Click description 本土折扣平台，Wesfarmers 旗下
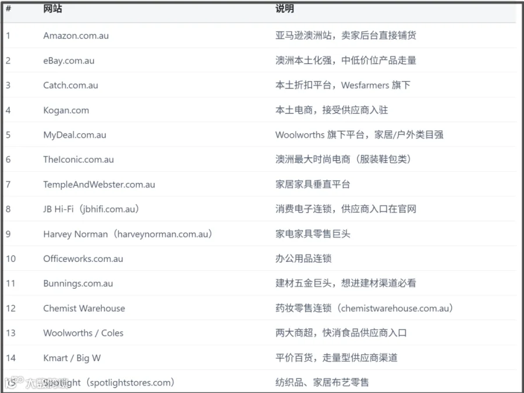The image size is (524, 393). [342, 85]
